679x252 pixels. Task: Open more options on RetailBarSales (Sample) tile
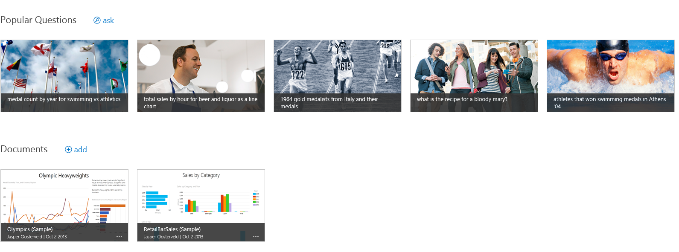pyautogui.click(x=256, y=237)
